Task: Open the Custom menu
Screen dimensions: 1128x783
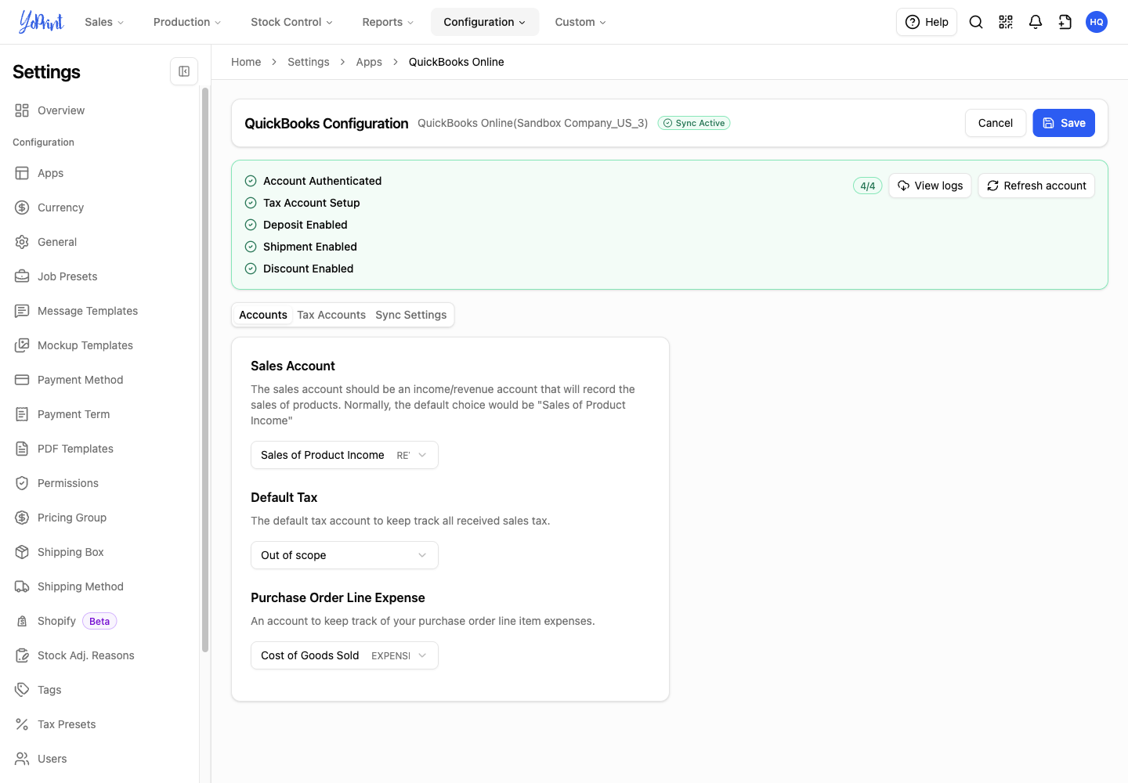Action: [580, 22]
